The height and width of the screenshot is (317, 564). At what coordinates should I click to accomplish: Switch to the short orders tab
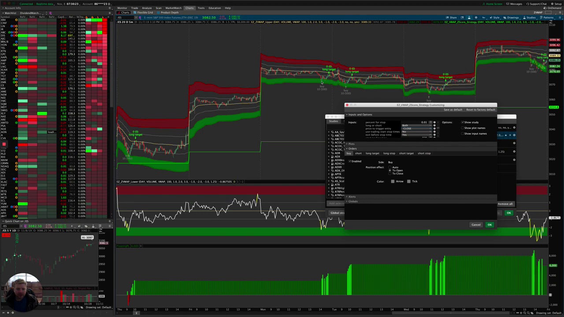358,153
